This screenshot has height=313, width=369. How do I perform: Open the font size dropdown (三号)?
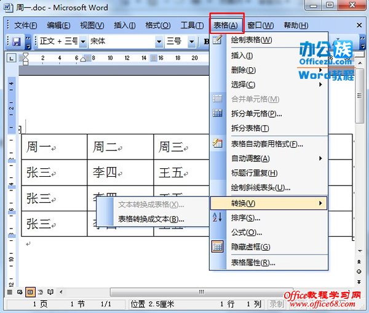(x=180, y=41)
